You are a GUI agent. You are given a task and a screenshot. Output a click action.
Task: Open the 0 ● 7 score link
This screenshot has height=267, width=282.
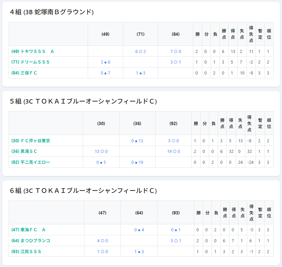point(105,73)
